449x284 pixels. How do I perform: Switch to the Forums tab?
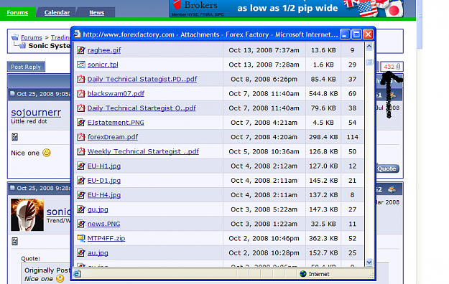(x=17, y=13)
